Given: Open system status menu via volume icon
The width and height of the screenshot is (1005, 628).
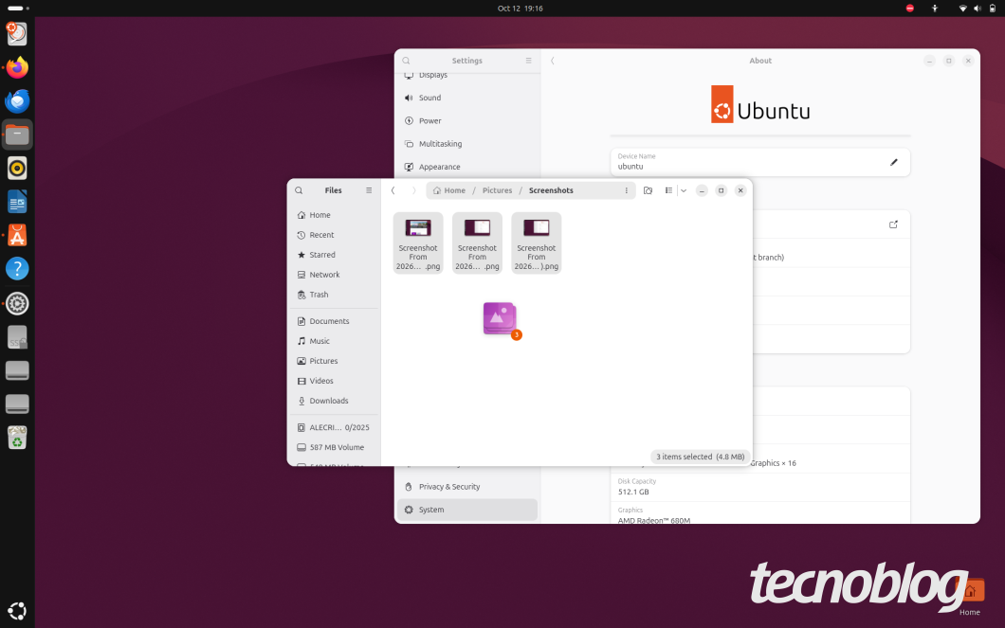Looking at the screenshot, I should click(978, 9).
